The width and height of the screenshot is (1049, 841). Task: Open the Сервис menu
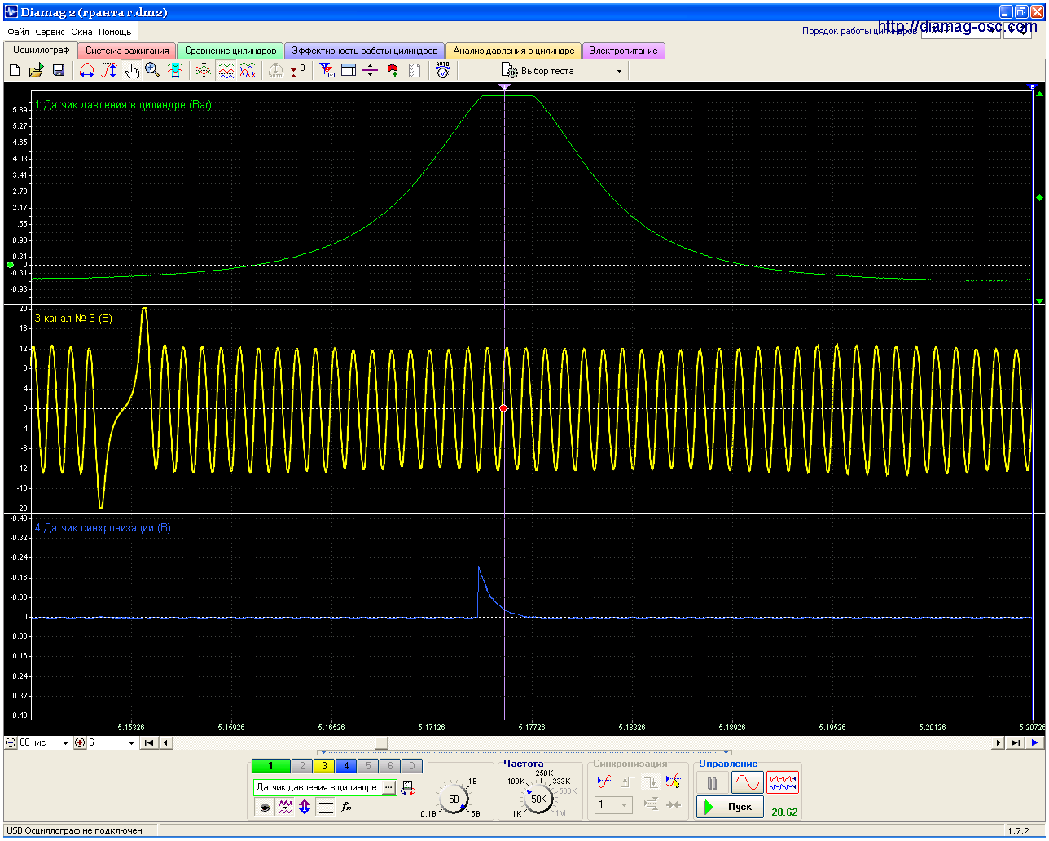[50, 32]
